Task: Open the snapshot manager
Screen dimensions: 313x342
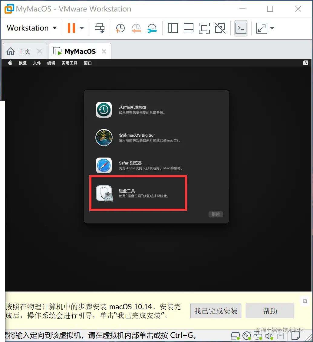Action: (152, 28)
